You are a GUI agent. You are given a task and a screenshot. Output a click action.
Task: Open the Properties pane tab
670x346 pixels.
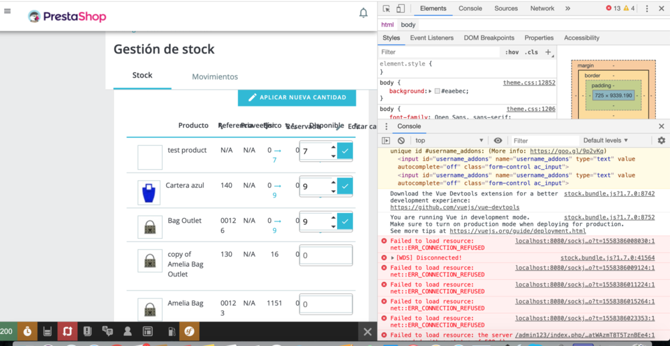(x=539, y=38)
